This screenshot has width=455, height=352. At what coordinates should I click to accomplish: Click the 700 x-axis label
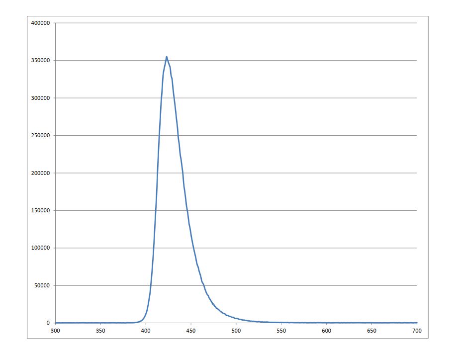tap(417, 331)
